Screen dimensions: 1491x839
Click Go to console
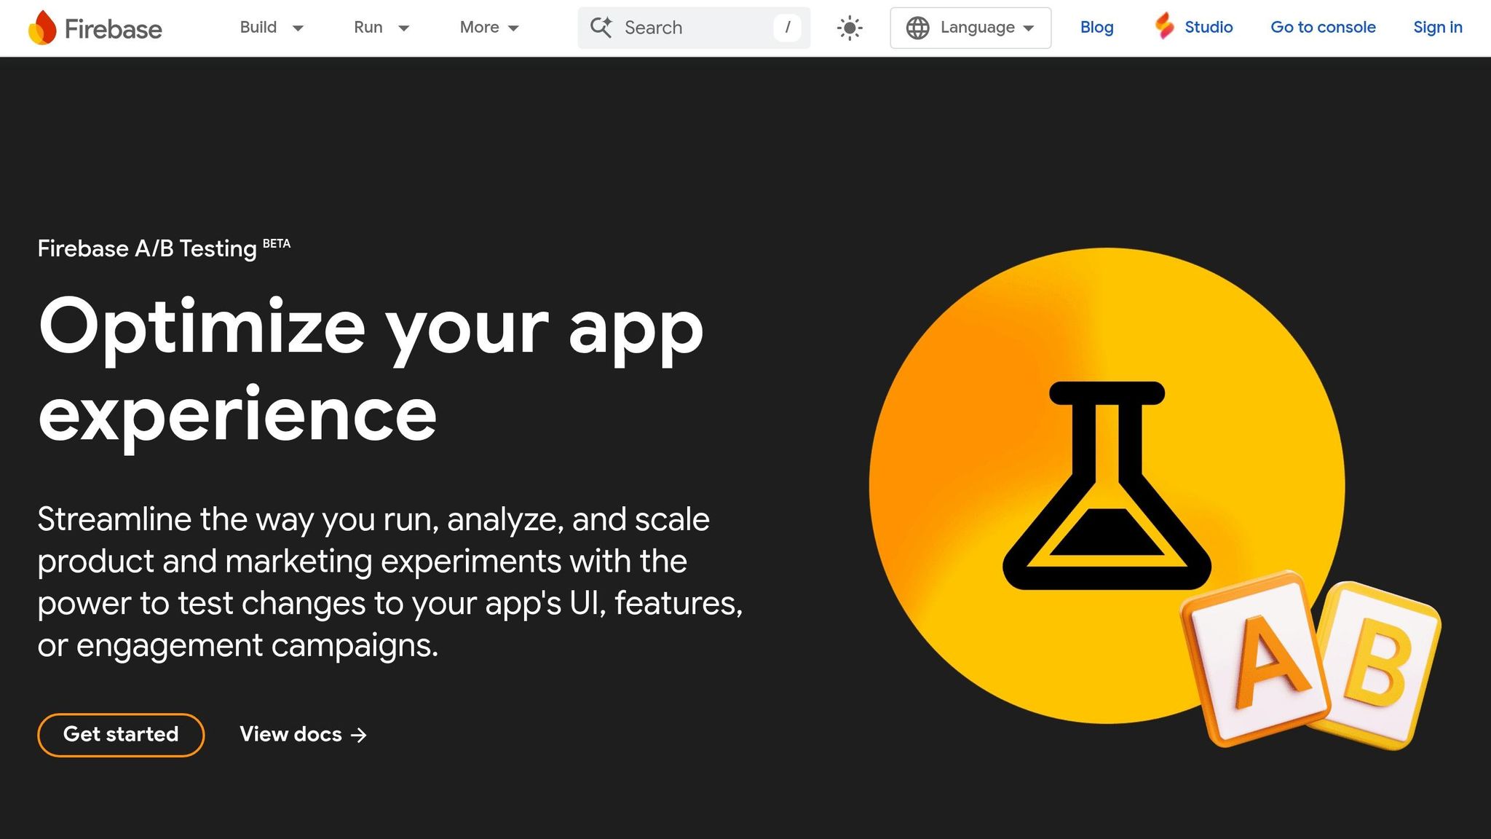[x=1323, y=28]
